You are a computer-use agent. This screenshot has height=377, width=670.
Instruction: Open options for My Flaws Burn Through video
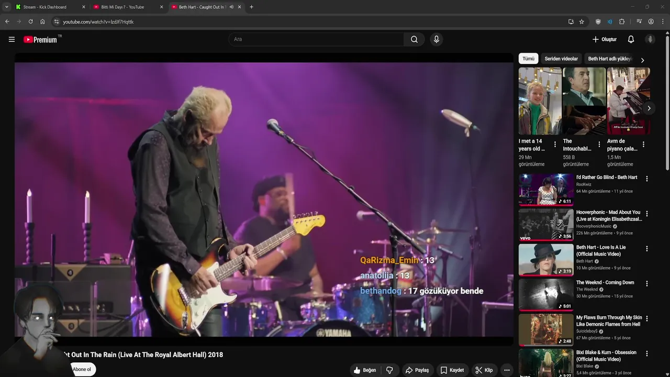646,318
